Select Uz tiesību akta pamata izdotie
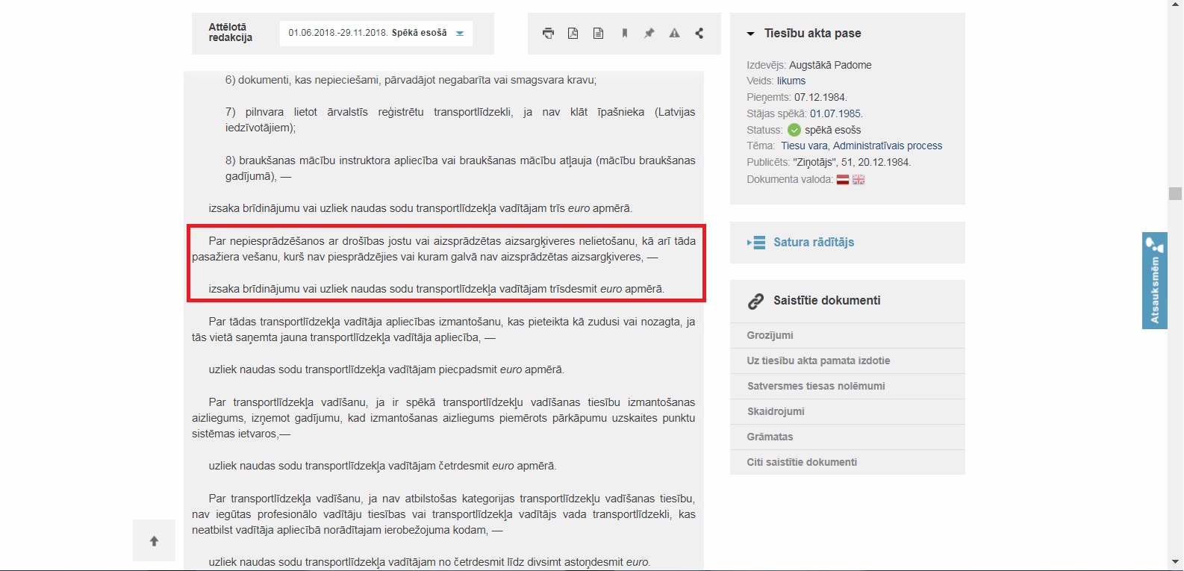The height and width of the screenshot is (571, 1184). [818, 361]
